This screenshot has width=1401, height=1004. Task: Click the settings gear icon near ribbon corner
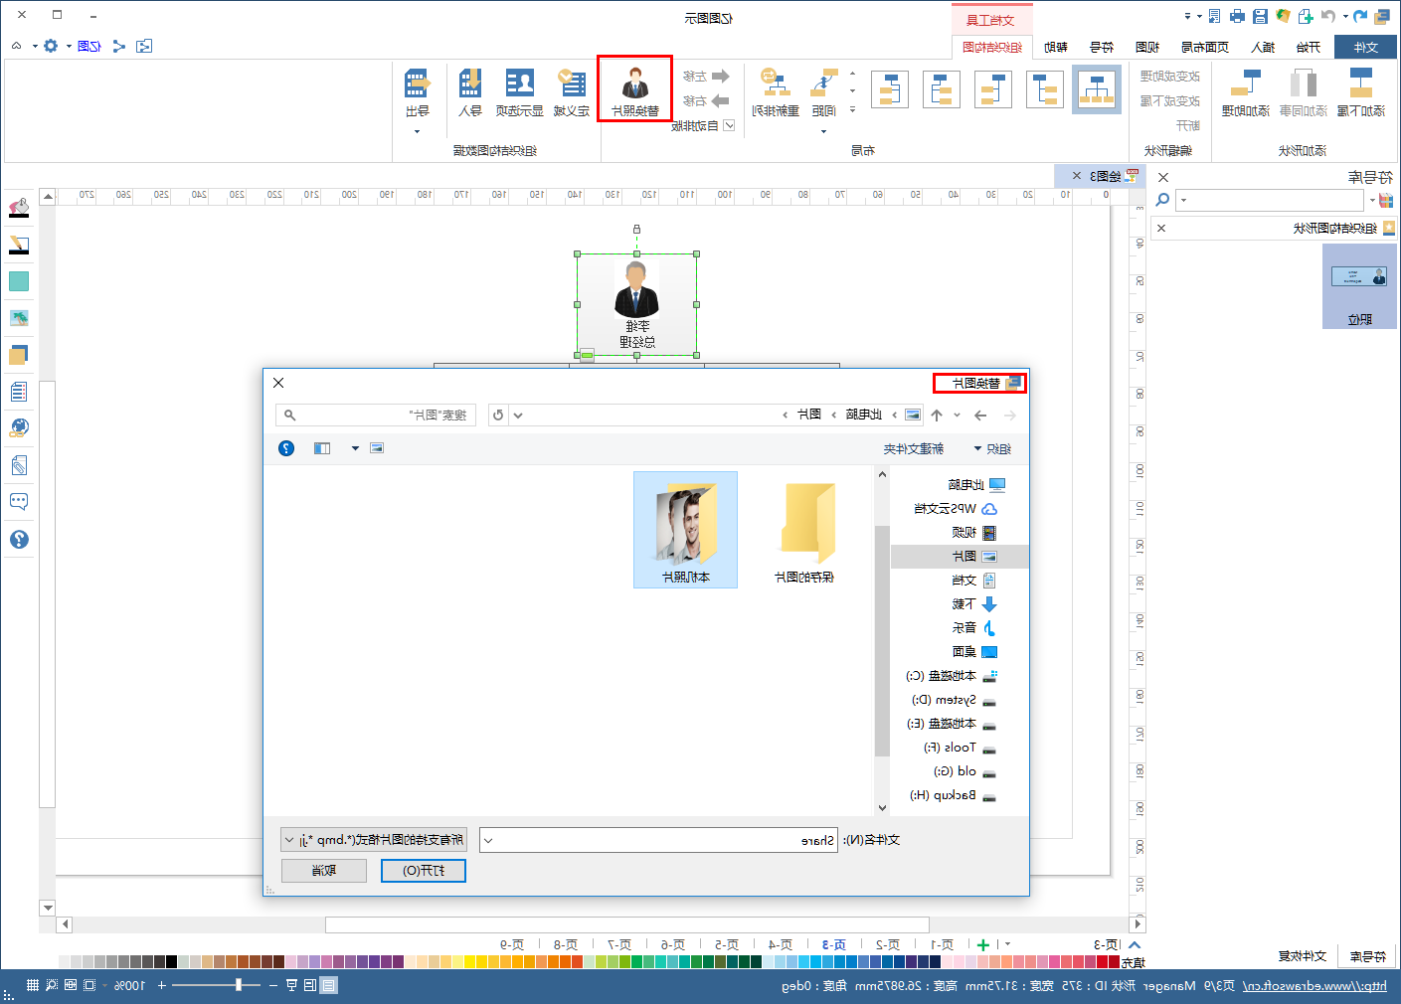[51, 46]
